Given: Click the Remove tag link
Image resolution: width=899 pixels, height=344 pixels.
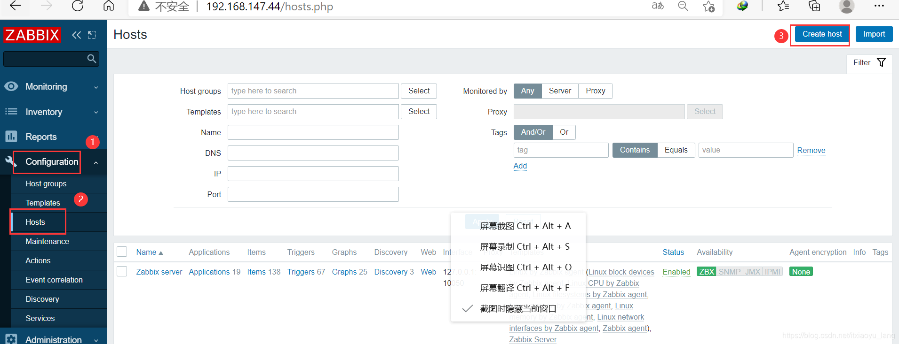Looking at the screenshot, I should (x=811, y=150).
